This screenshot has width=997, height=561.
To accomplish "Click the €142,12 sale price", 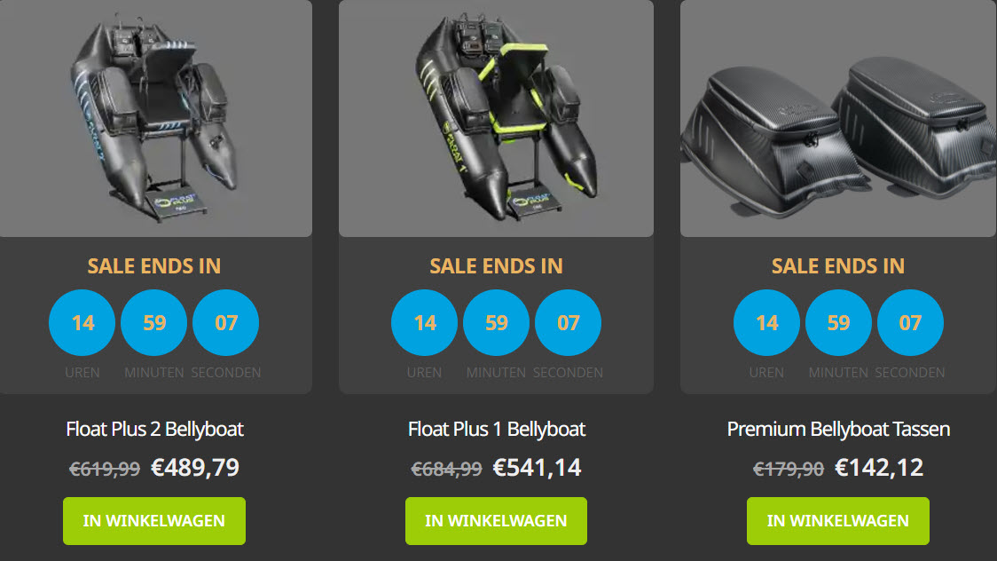I will click(x=879, y=468).
